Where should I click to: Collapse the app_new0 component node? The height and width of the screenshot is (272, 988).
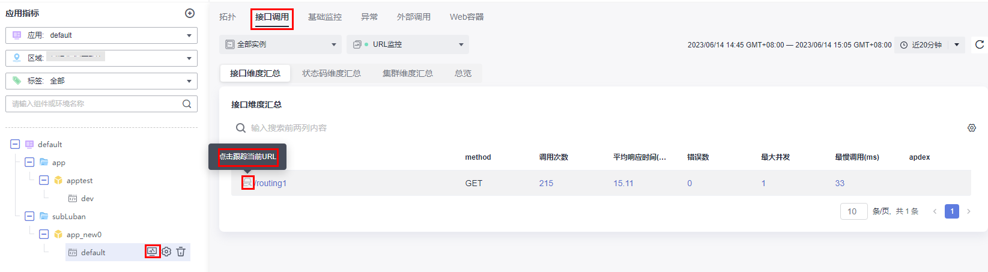44,234
